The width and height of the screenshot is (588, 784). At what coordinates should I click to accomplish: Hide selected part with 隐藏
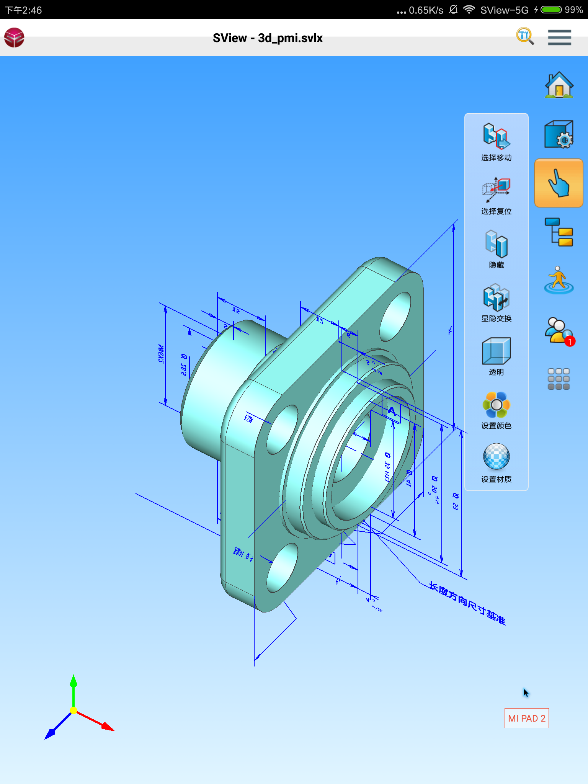[x=497, y=249]
